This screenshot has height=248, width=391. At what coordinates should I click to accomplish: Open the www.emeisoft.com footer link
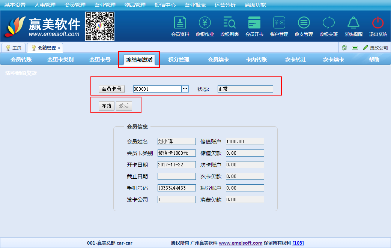click(x=241, y=243)
